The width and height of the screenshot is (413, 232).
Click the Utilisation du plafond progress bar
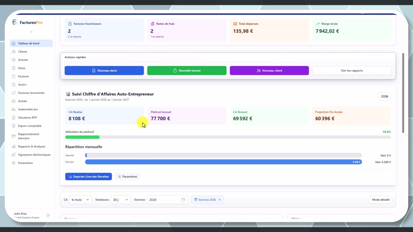pos(228,137)
